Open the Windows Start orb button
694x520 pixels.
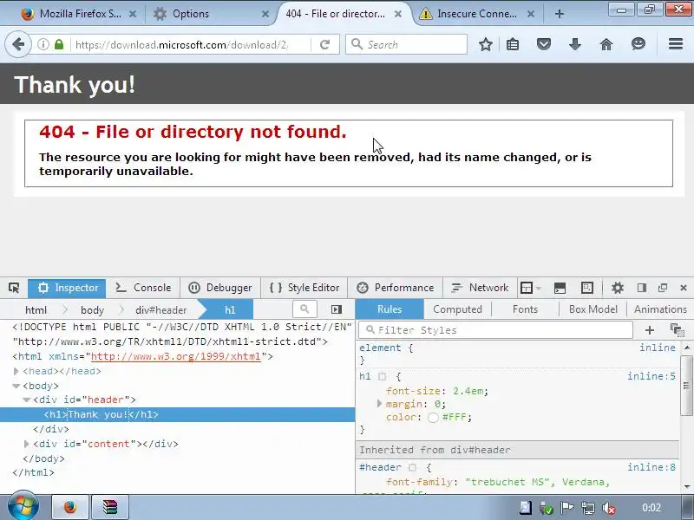[23, 507]
